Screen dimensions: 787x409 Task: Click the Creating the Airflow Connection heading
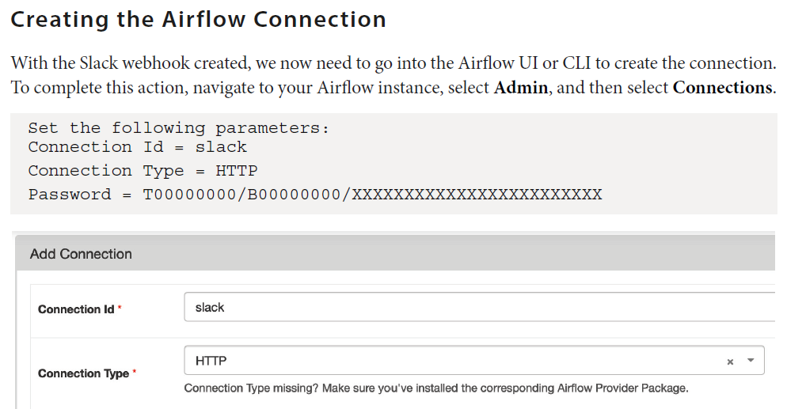(198, 19)
